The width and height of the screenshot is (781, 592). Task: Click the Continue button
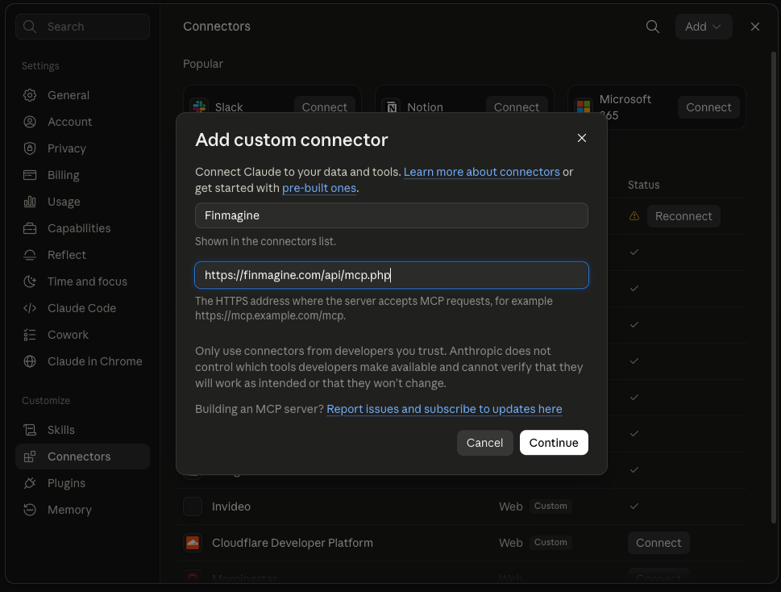554,443
